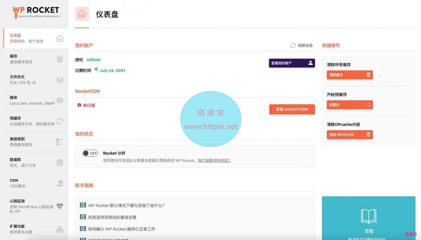421x240 pixels.
Task: Click the media image icon in sidebar
Action: tap(60, 100)
